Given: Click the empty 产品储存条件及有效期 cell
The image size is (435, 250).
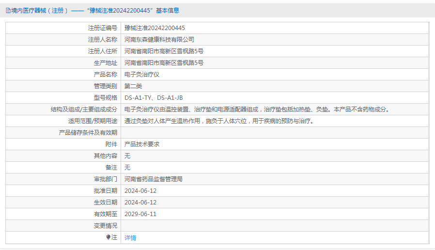Looking at the screenshot, I should click(275, 133).
